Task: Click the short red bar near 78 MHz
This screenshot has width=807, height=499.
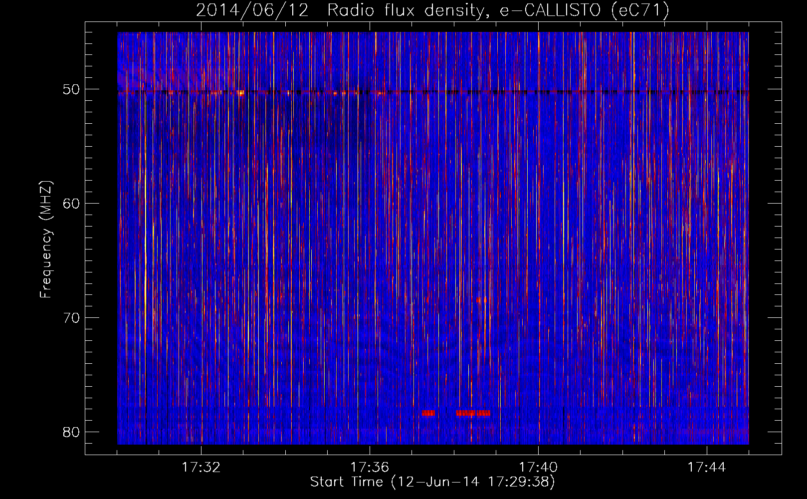Action: pos(428,413)
